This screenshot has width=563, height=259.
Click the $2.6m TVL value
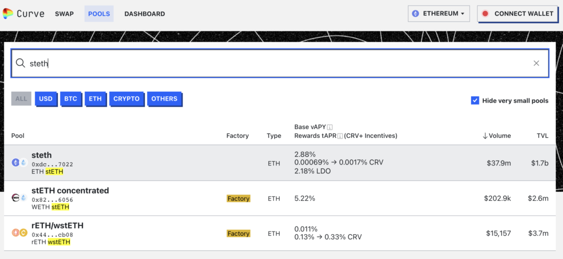click(538, 198)
